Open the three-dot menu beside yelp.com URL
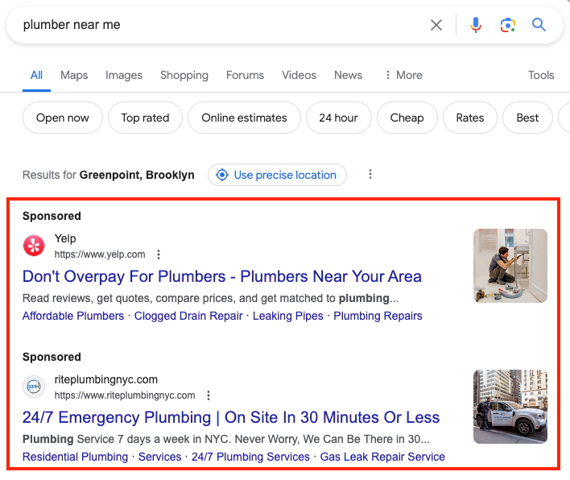Image resolution: width=570 pixels, height=480 pixels. tap(159, 254)
